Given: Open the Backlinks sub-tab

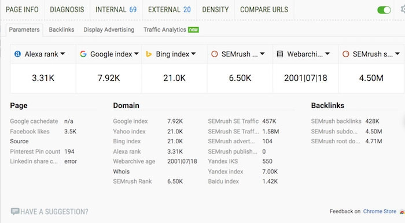Looking at the screenshot, I should (x=61, y=29).
